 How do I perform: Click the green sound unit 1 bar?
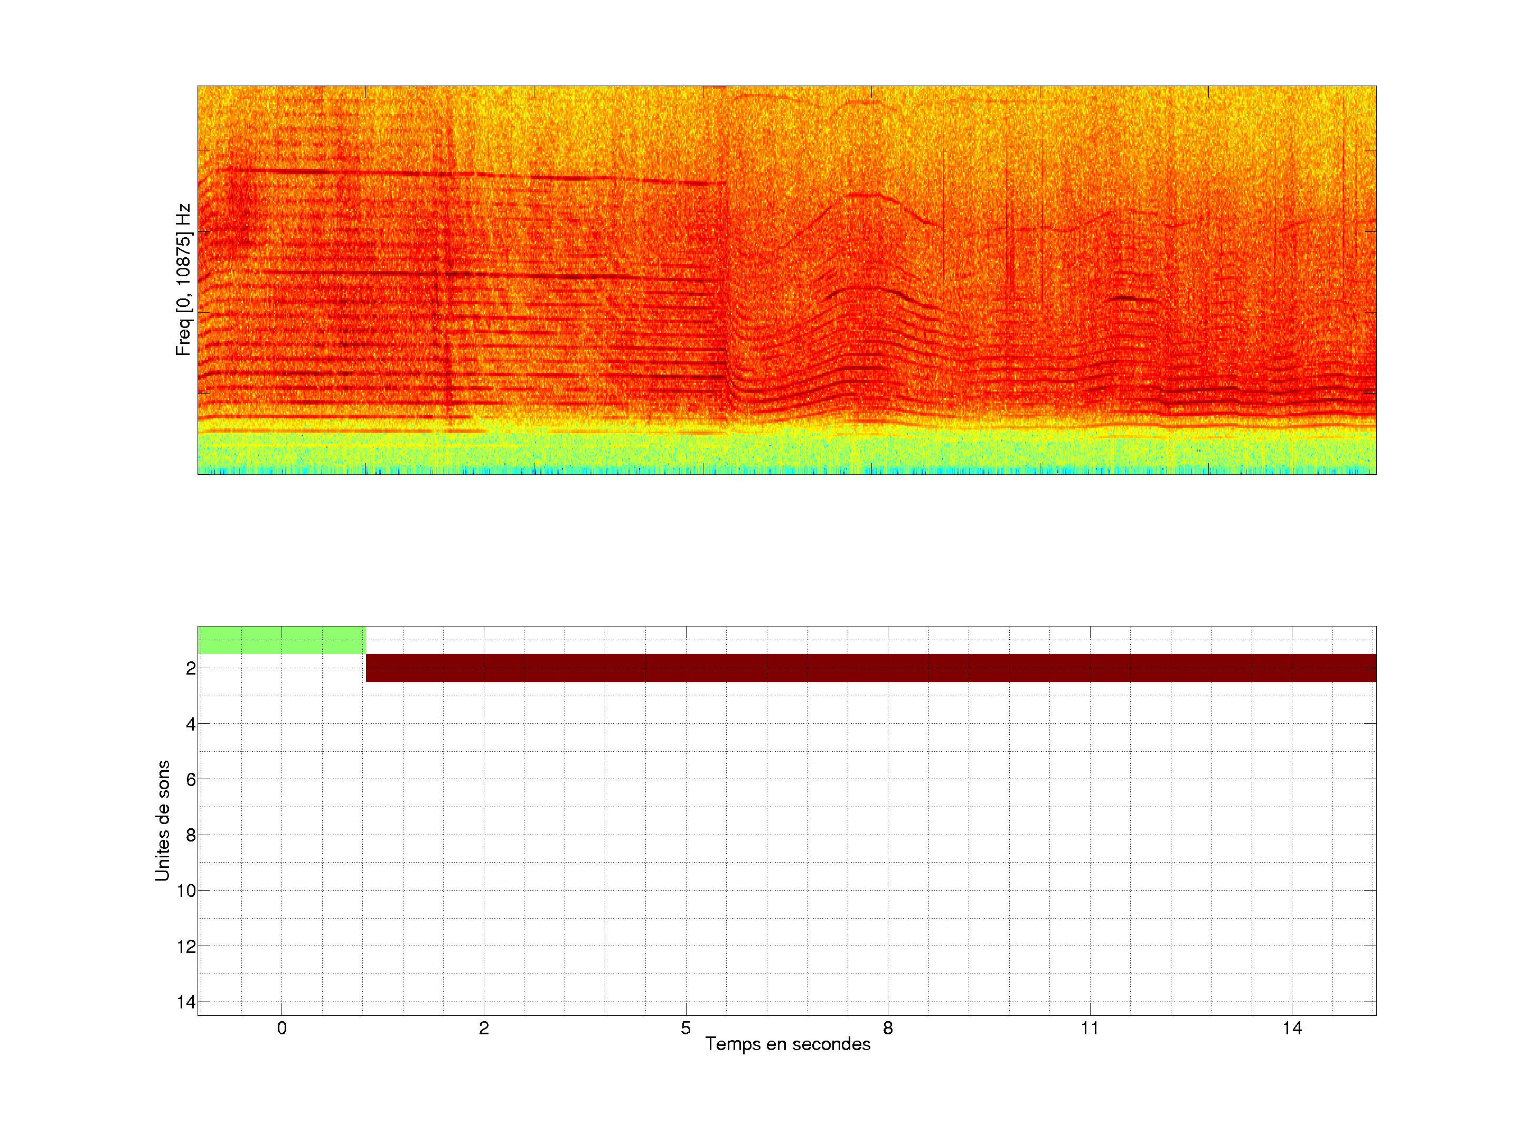[x=281, y=640]
